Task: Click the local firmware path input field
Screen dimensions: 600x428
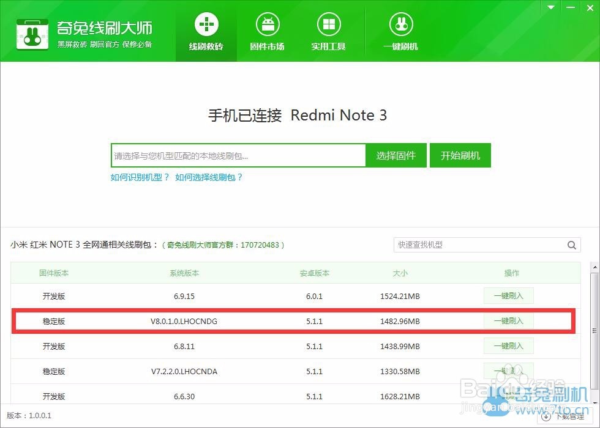Action: coord(238,155)
